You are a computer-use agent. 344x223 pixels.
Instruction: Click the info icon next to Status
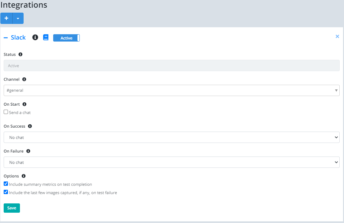20,55
